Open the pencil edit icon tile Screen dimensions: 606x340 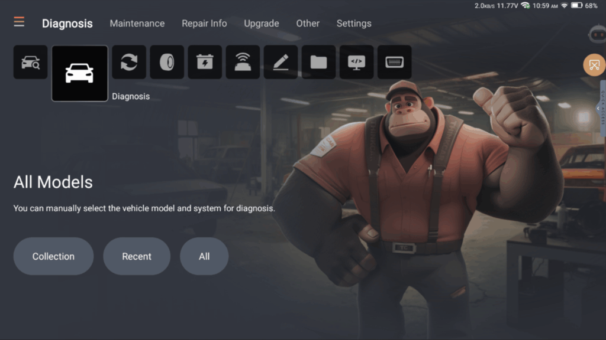click(281, 62)
